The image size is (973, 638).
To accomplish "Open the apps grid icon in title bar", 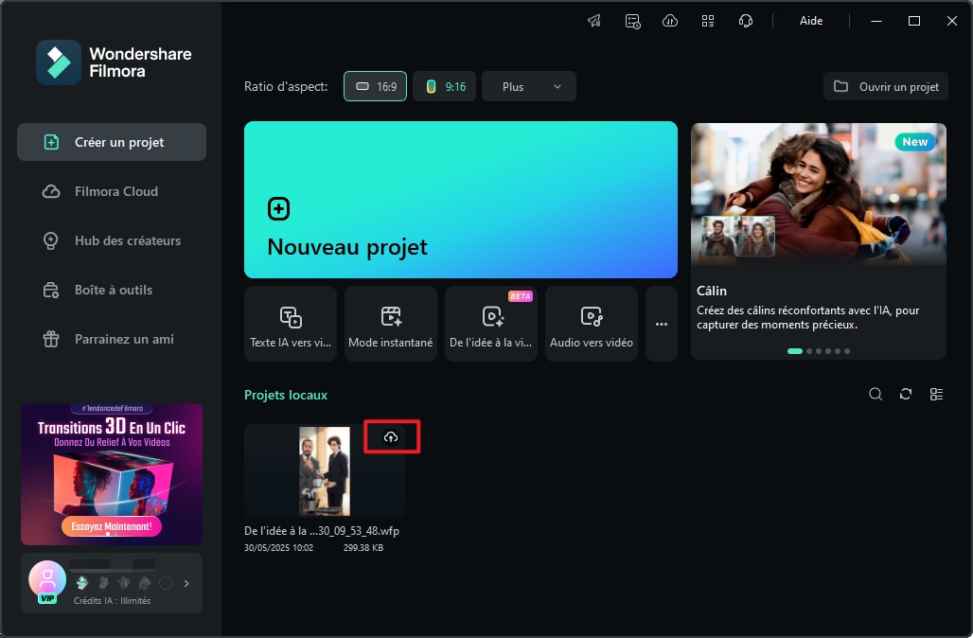I will click(x=708, y=21).
